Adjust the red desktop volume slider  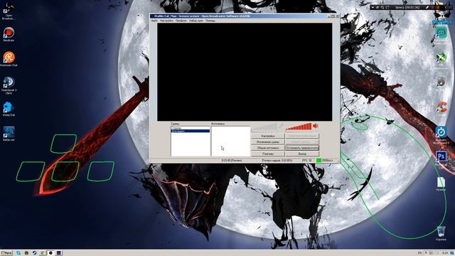click(x=299, y=127)
